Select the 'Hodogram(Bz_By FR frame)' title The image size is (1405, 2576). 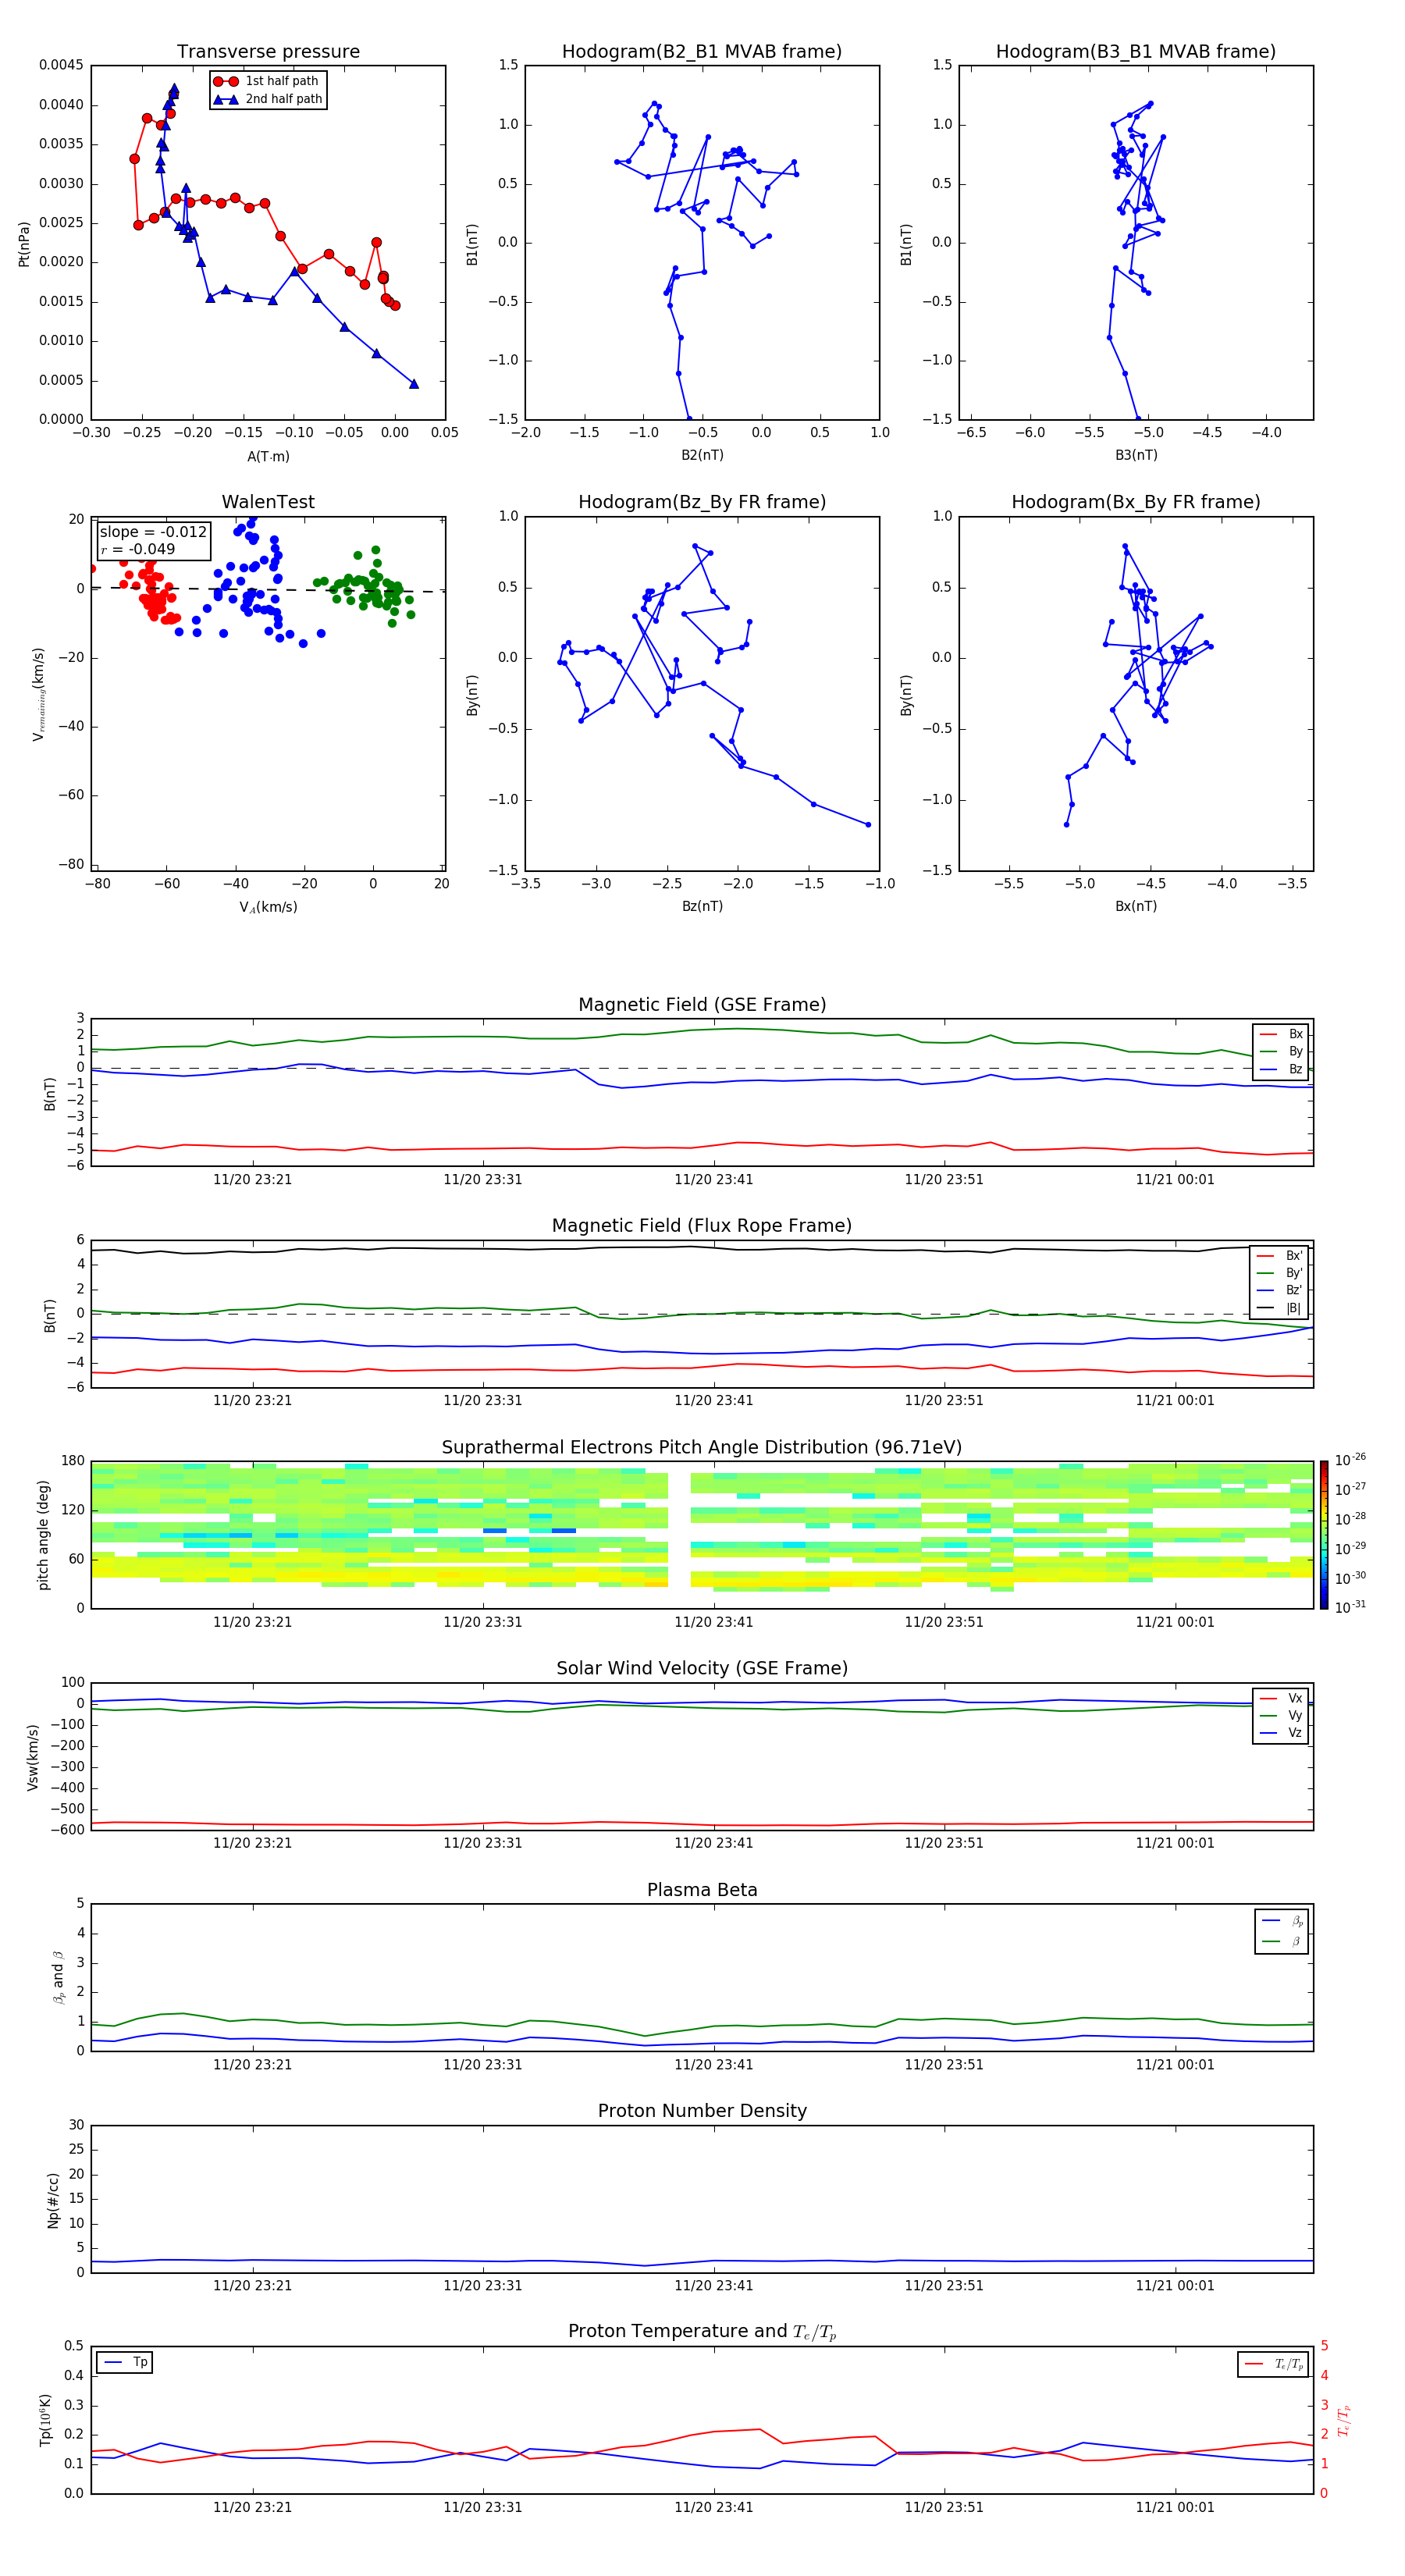tap(702, 502)
